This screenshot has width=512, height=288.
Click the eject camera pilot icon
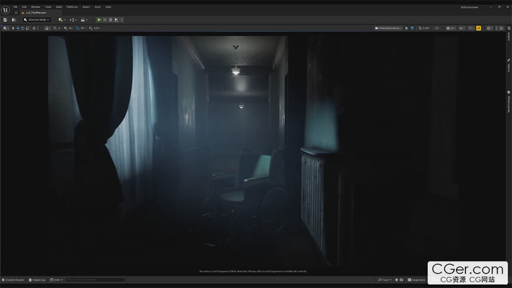click(407, 28)
